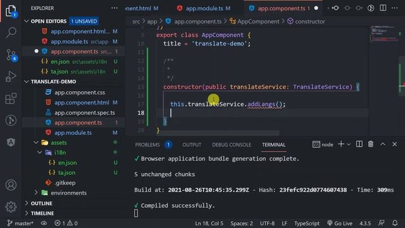Open editor more actions ellipsis menu
Viewport: 405px width, 228px height.
[x=395, y=8]
